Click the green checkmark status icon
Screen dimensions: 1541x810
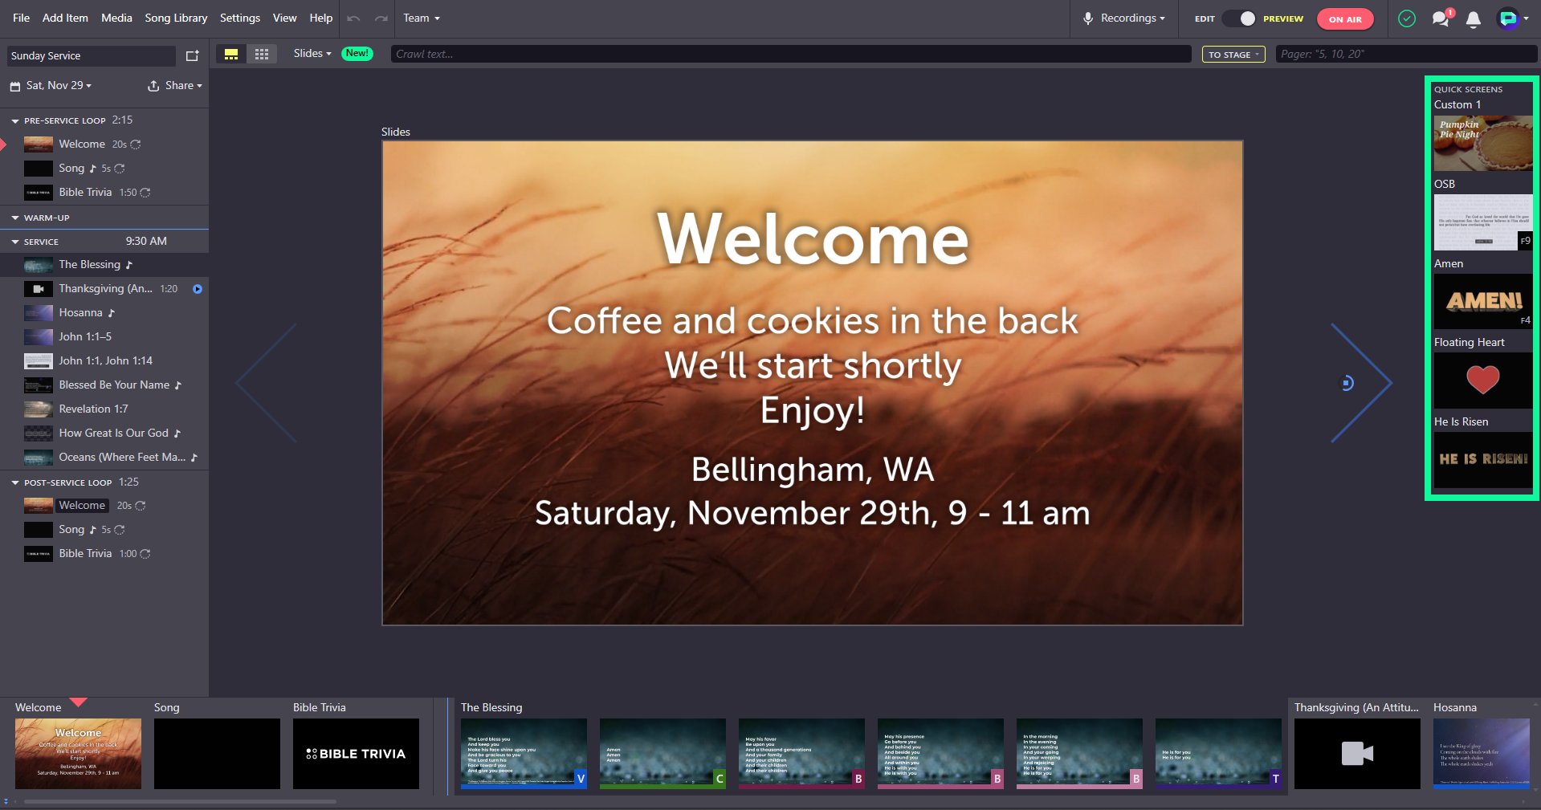click(1407, 18)
